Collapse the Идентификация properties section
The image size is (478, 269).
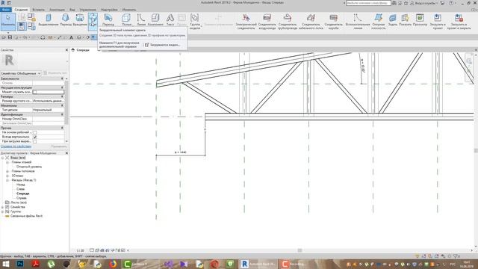(x=62, y=114)
